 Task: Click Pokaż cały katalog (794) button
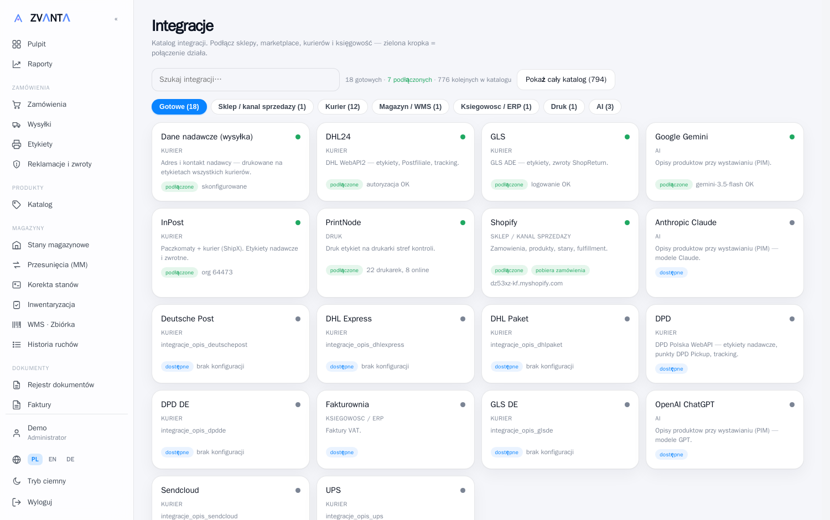566,80
